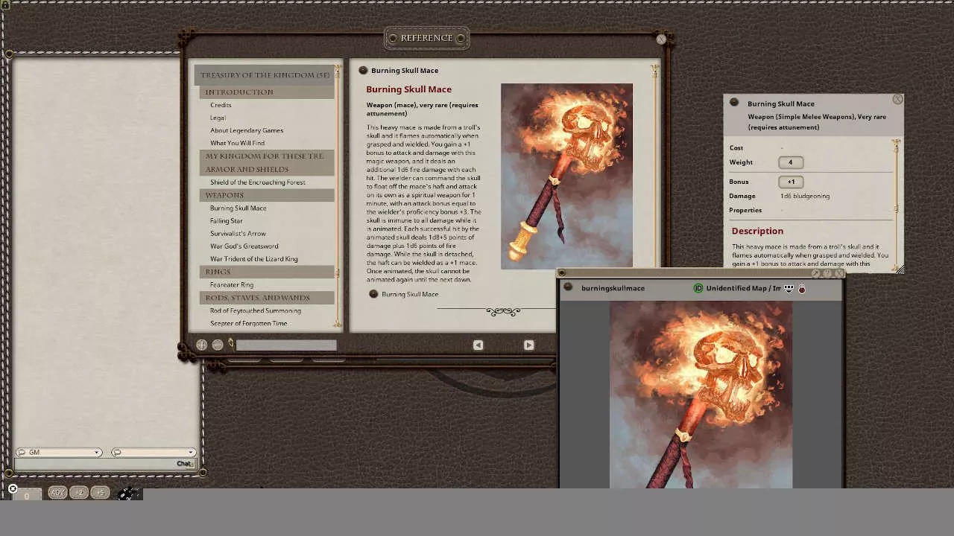Click the modifier box showing 0
Image resolution: width=954 pixels, height=536 pixels.
click(x=27, y=496)
